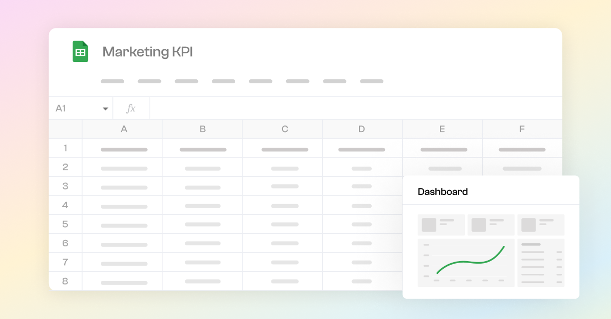
Task: Click the fx formula icon
Action: (131, 108)
